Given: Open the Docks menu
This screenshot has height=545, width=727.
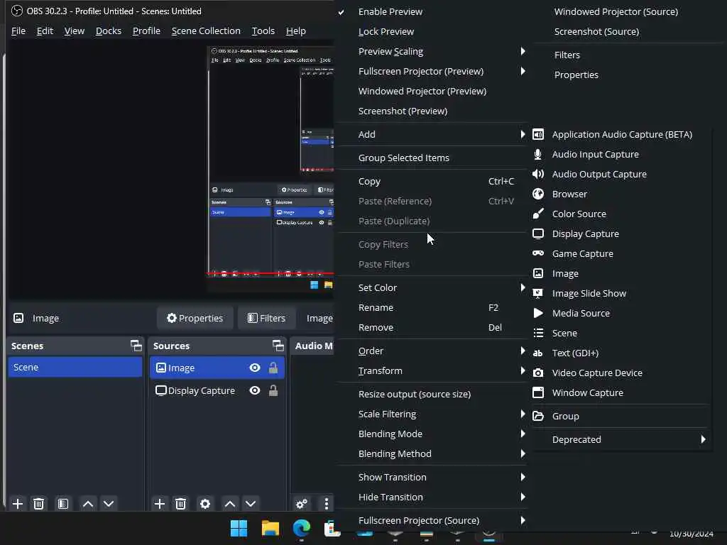Looking at the screenshot, I should pyautogui.click(x=109, y=31).
